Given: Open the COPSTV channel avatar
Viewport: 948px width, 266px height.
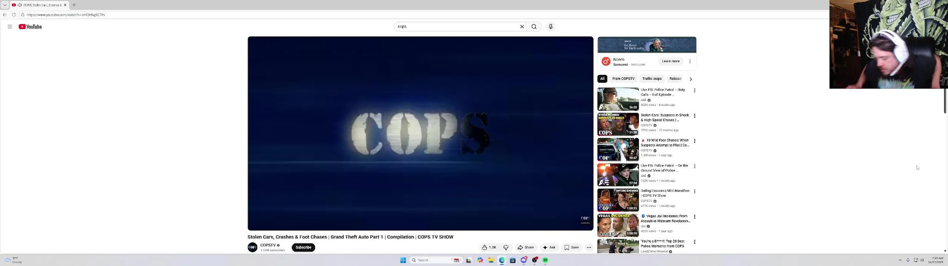Looking at the screenshot, I should pyautogui.click(x=253, y=247).
